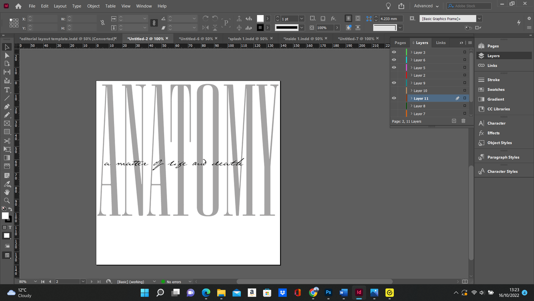Switch to the Pages tab in panel
Viewport: 534px width, 301px height.
tap(400, 43)
